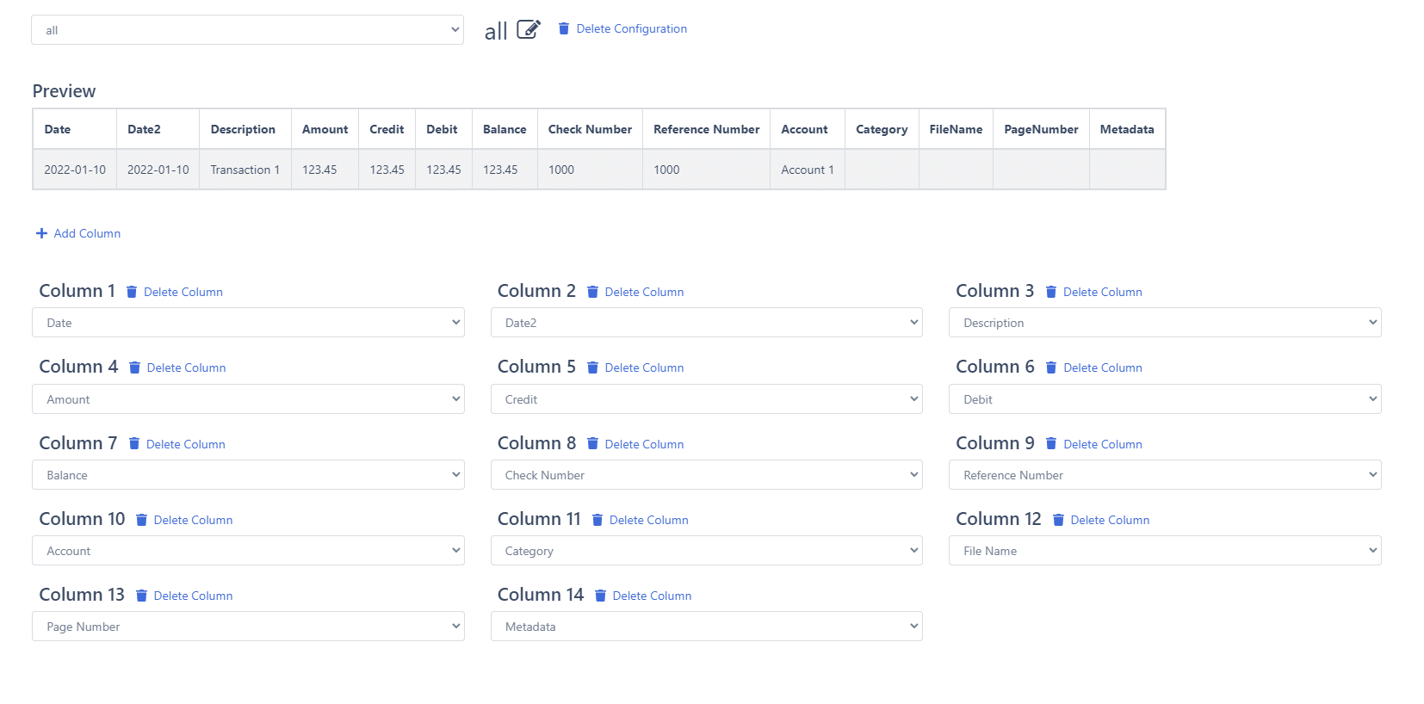Click the Delete Column link for Column 10

click(x=193, y=520)
